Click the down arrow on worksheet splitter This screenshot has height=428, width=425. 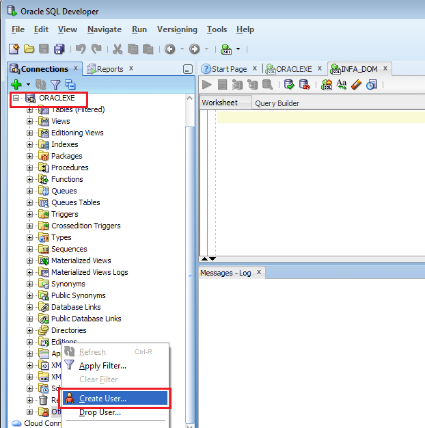click(212, 258)
